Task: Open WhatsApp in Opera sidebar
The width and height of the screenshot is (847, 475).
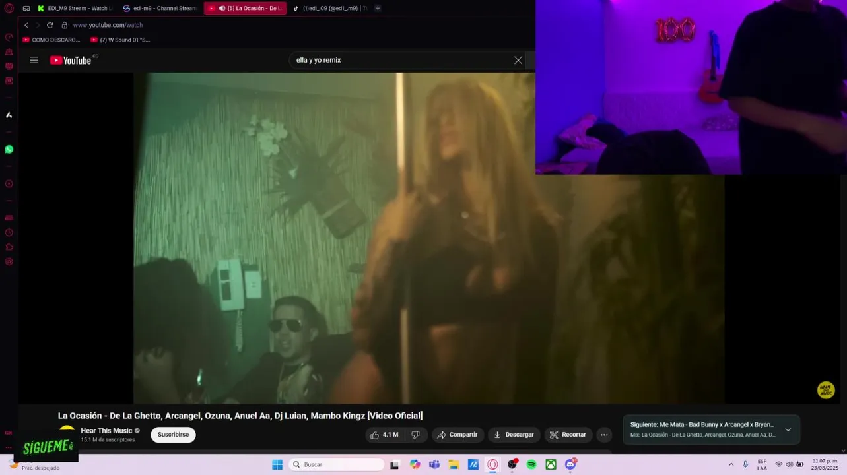Action: pyautogui.click(x=9, y=149)
